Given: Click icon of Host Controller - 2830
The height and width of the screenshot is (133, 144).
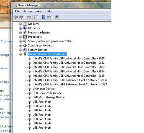Looking at the screenshot, I should click(30, 58).
